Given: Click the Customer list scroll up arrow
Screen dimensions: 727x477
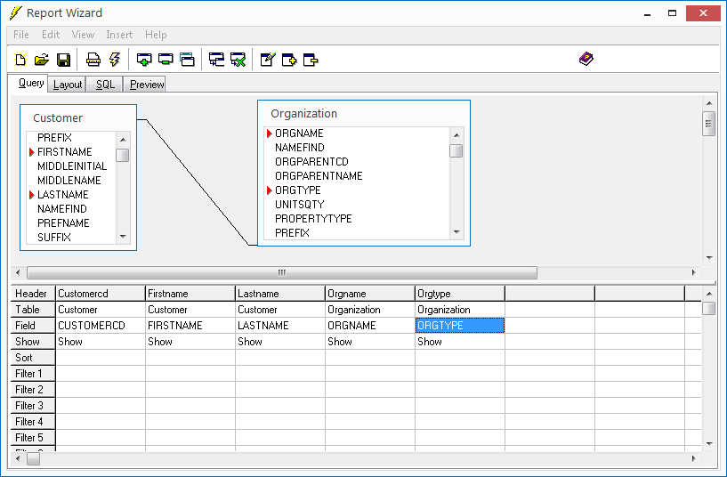Looking at the screenshot, I should pyautogui.click(x=123, y=139).
